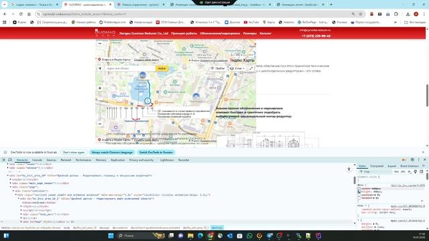This screenshot has width=429, height=241.
Task: Toggle :hov element state button
Action: (x=396, y=171)
